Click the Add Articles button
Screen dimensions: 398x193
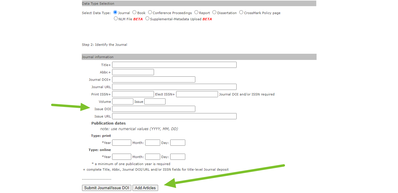click(x=145, y=188)
